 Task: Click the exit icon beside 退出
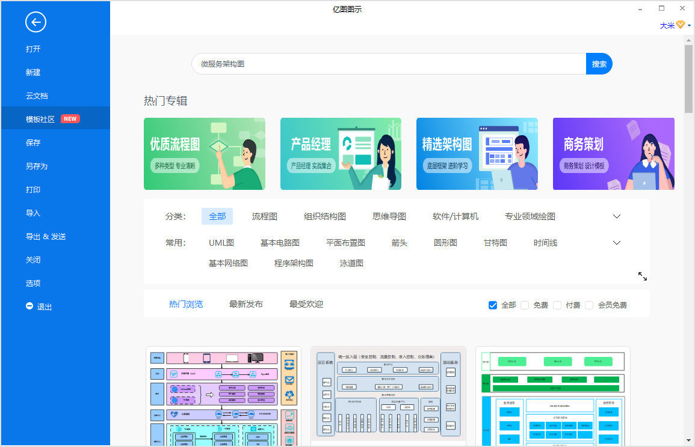[x=29, y=306]
